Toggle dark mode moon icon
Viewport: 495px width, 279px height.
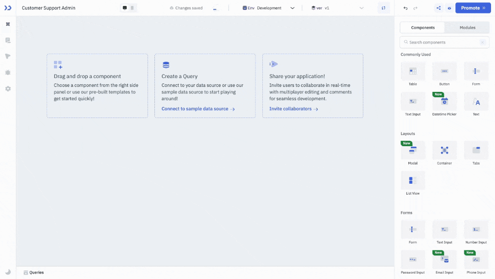point(8,272)
